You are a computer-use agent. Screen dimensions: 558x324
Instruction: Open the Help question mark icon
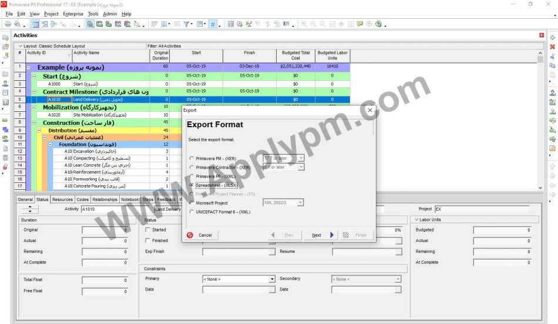[378, 24]
